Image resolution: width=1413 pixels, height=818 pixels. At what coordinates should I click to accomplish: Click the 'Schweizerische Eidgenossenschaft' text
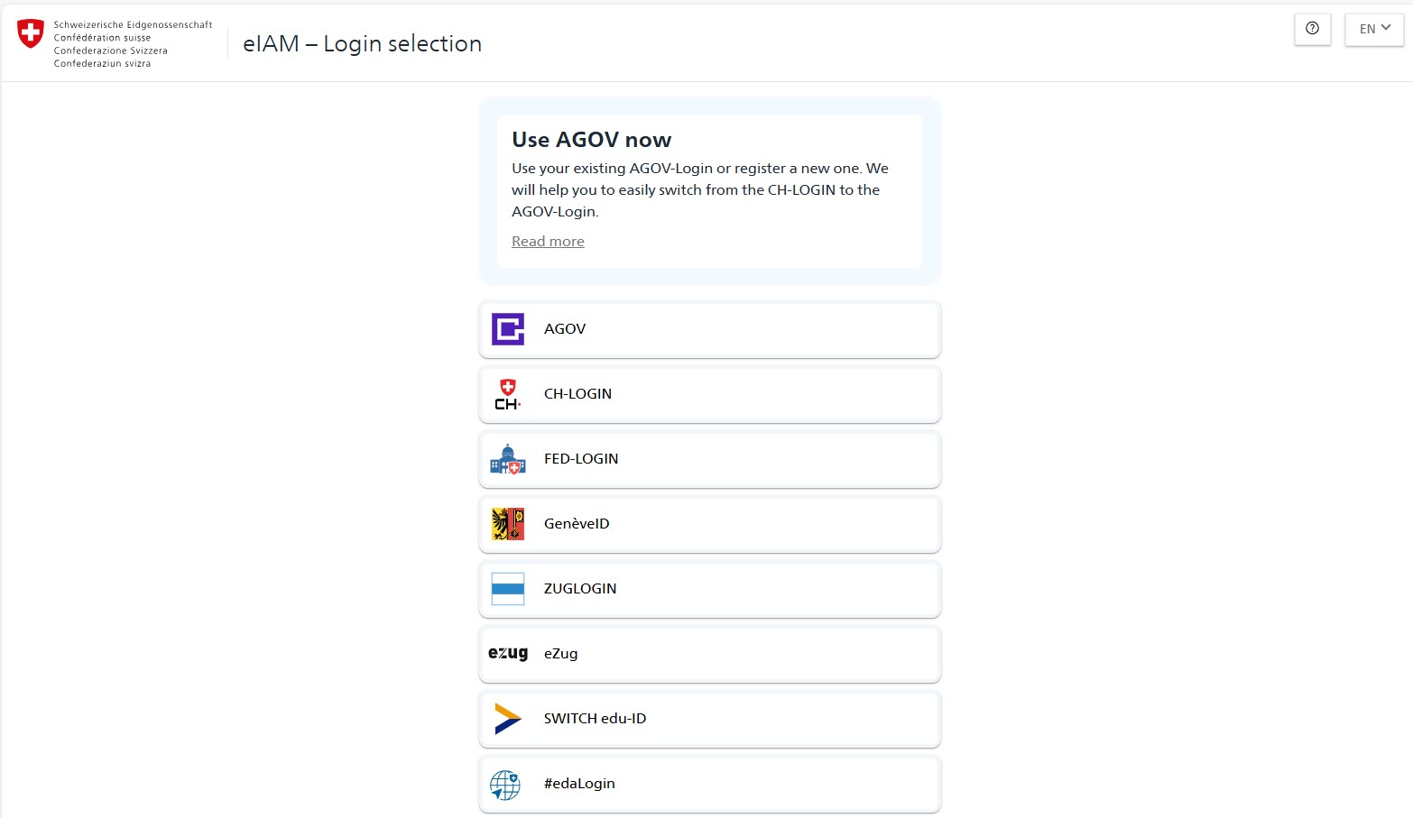133,25
